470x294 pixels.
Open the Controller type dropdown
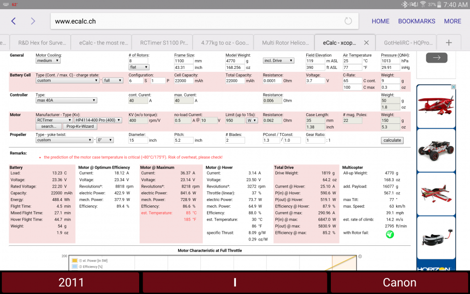(66, 100)
